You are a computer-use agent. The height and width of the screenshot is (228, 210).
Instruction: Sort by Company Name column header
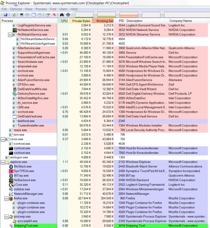pos(180,21)
